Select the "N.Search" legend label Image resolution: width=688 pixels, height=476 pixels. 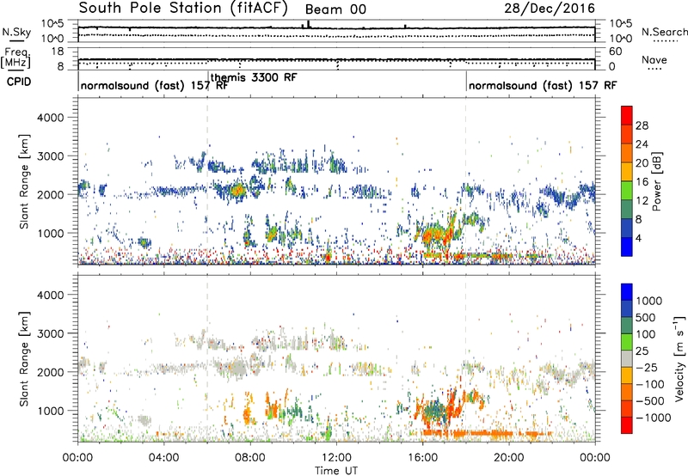click(x=664, y=32)
